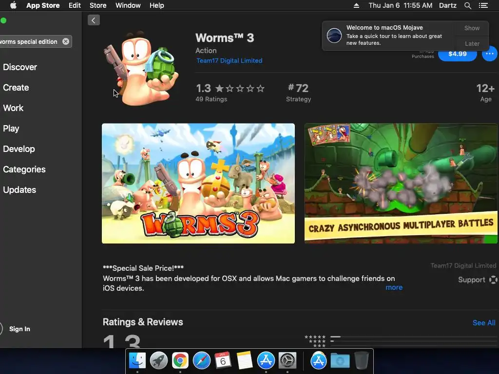This screenshot has height=374, width=499.
Task: Select Play in the sidebar
Action: coord(11,129)
